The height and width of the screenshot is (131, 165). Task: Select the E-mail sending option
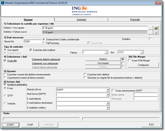pyautogui.click(x=5, y=88)
